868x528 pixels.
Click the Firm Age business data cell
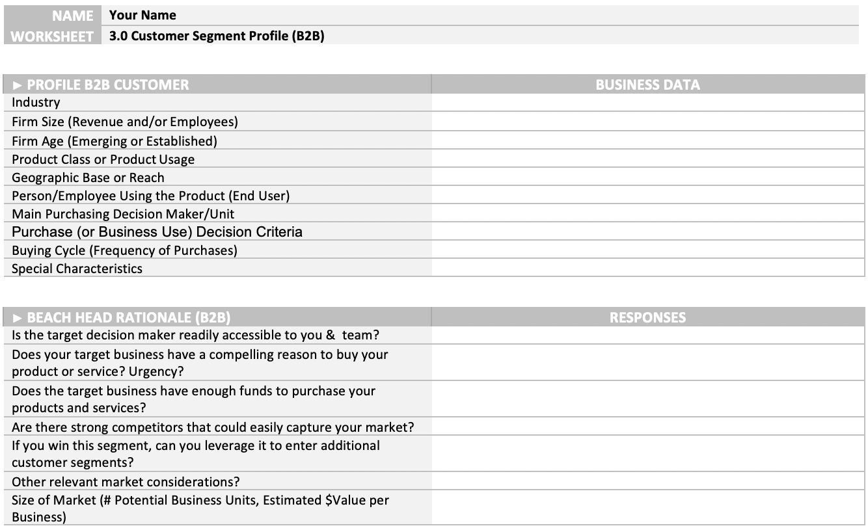pos(647,140)
